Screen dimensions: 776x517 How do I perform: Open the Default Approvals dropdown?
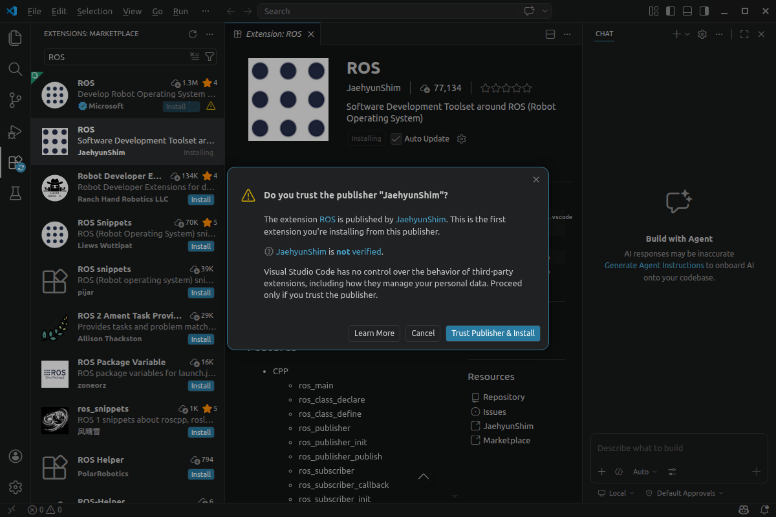tap(684, 493)
